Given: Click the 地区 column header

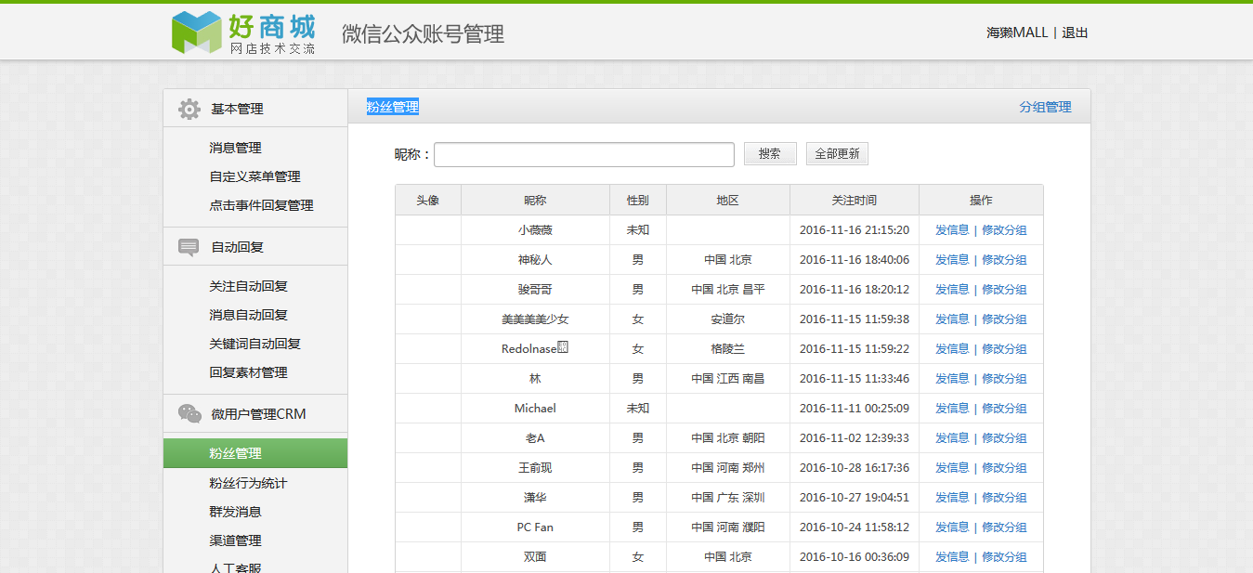Looking at the screenshot, I should tap(728, 201).
